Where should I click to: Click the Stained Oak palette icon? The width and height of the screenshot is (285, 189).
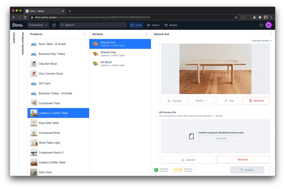click(96, 54)
